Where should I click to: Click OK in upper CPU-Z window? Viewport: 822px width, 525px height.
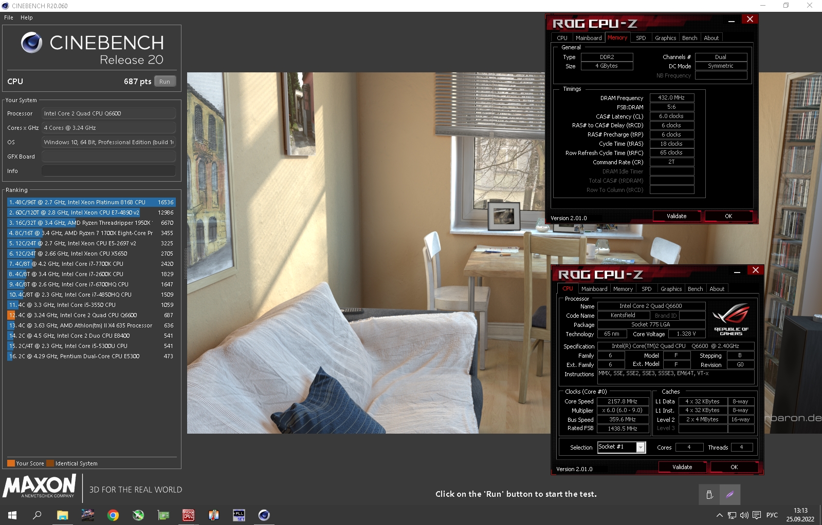(728, 217)
